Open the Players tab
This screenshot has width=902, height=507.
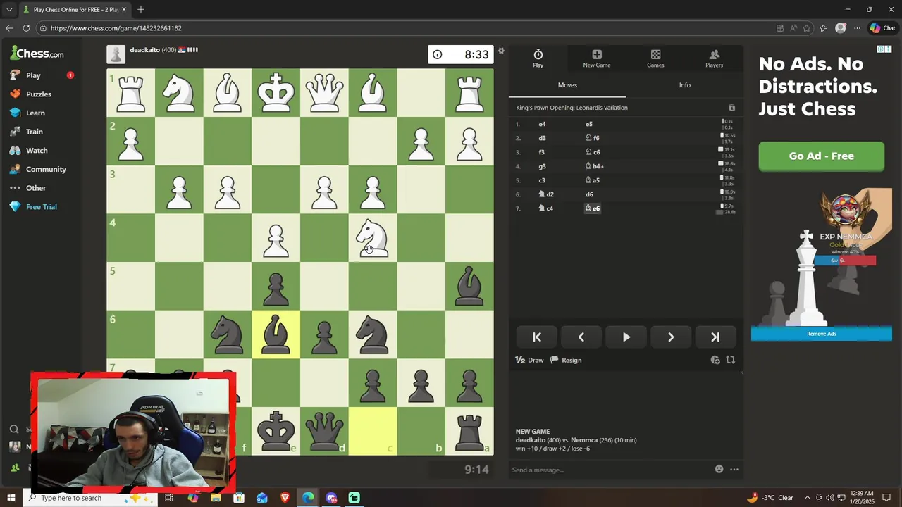(714, 58)
